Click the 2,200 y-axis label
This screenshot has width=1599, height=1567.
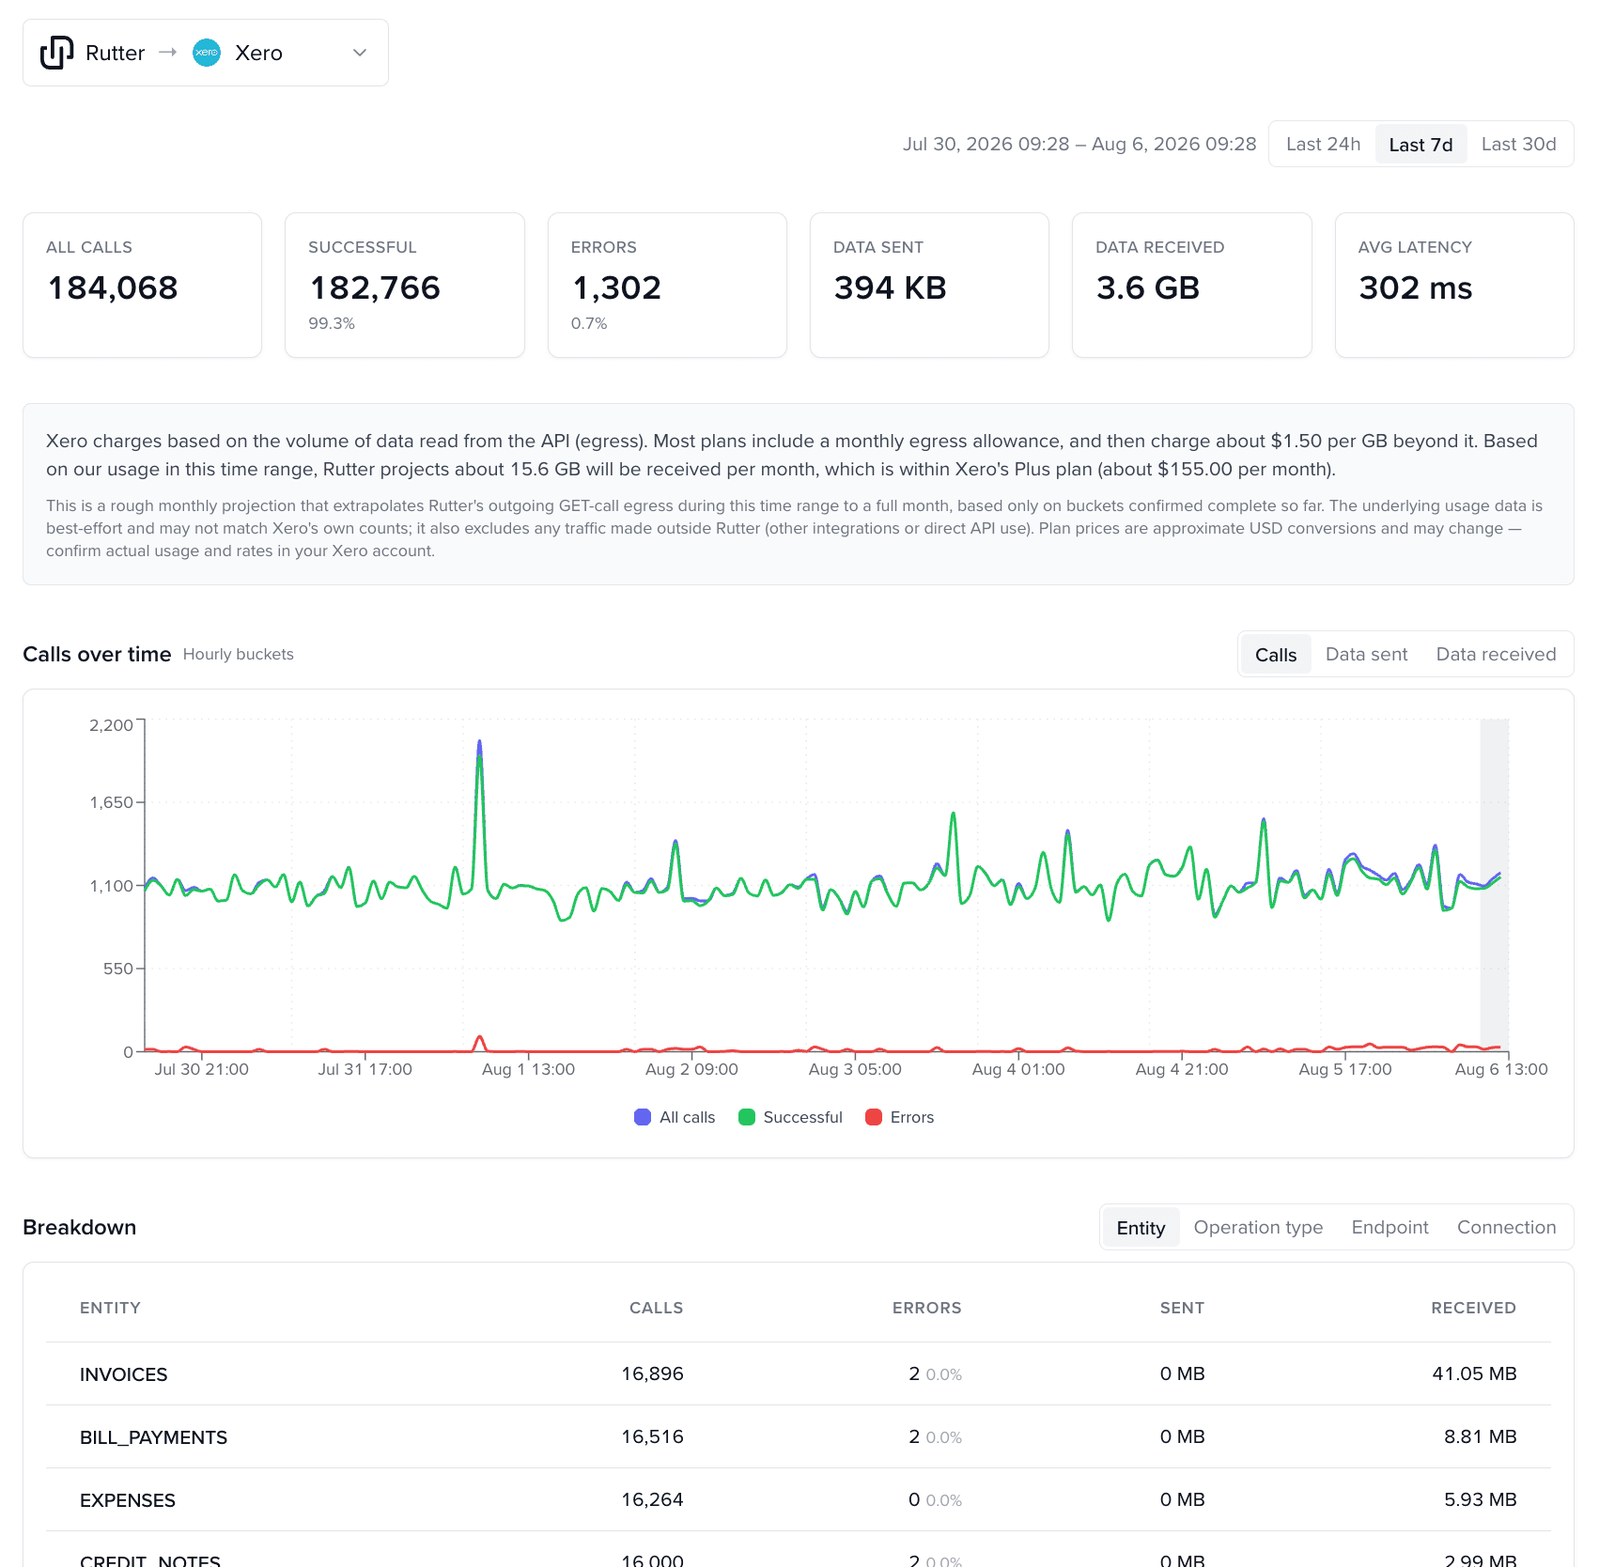click(x=111, y=725)
